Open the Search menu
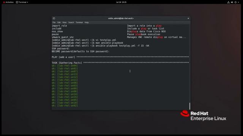The height and width of the screenshot is (136, 243). click(71, 22)
